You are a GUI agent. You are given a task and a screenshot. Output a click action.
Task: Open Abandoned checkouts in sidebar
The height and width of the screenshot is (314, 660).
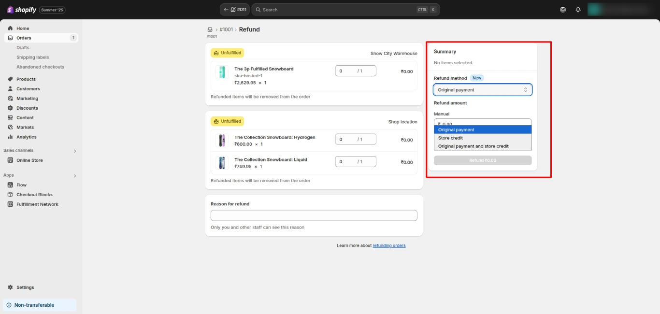[40, 67]
